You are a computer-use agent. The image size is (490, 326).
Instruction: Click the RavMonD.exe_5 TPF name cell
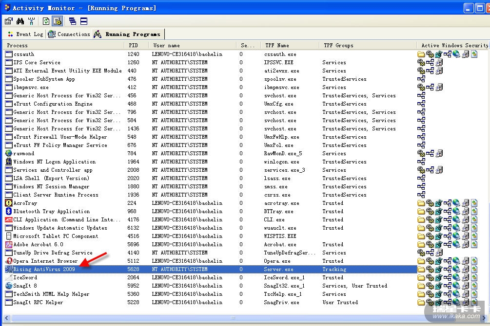(x=283, y=153)
